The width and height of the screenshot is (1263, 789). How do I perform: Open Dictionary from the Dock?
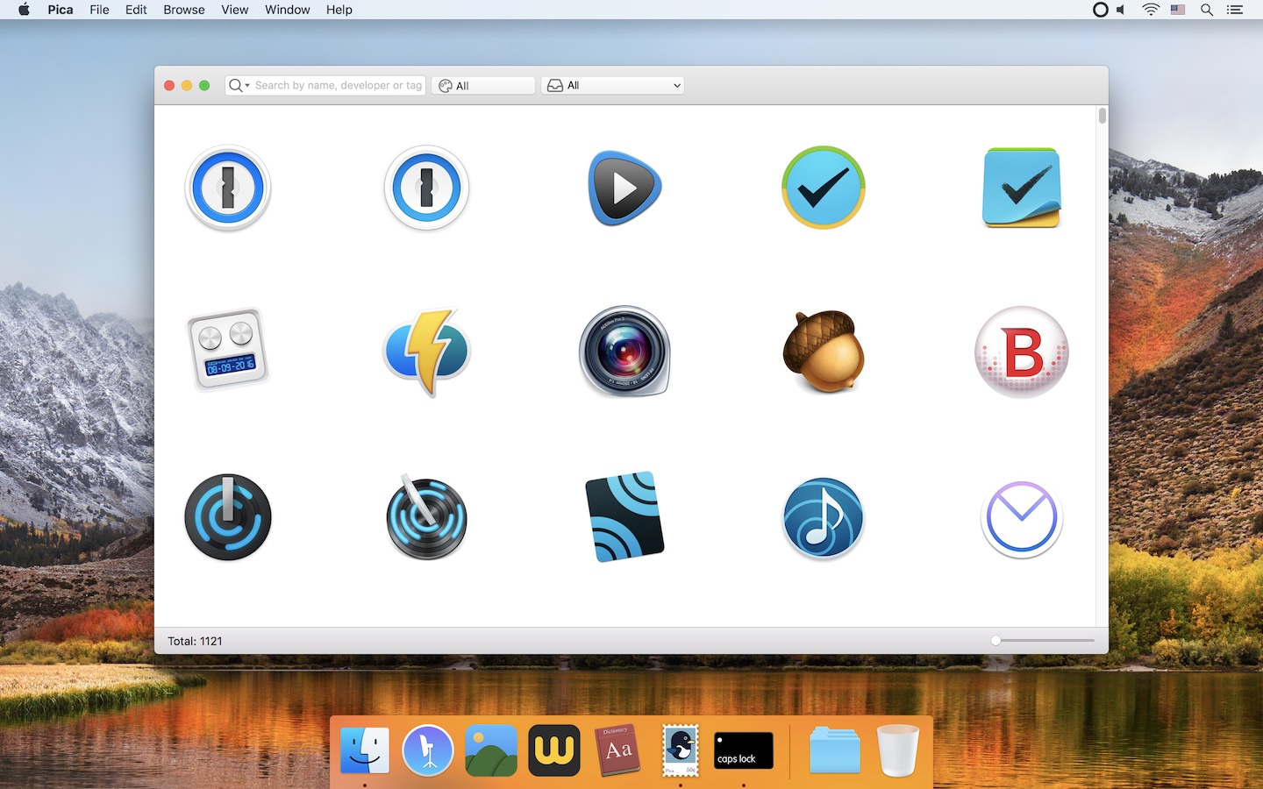coord(617,750)
